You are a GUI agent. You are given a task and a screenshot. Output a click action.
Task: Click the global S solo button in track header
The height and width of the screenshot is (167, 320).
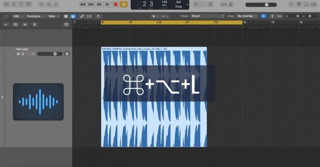pyautogui.click(x=34, y=25)
